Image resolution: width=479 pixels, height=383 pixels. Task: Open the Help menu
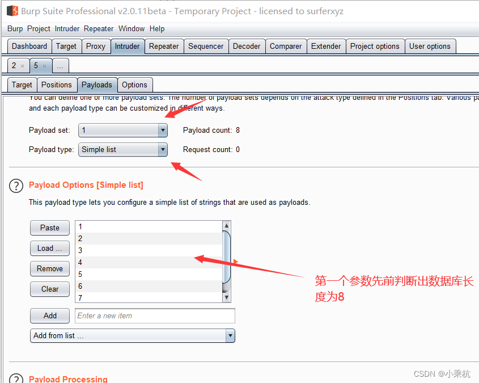coord(157,29)
